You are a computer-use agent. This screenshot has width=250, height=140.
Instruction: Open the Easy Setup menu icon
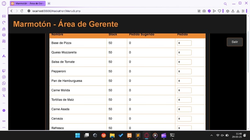click(x=243, y=11)
